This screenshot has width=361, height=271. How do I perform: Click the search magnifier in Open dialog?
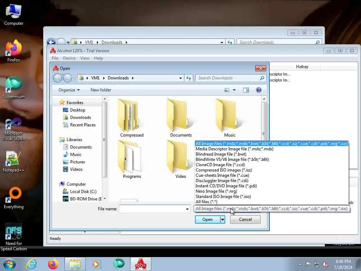point(262,78)
